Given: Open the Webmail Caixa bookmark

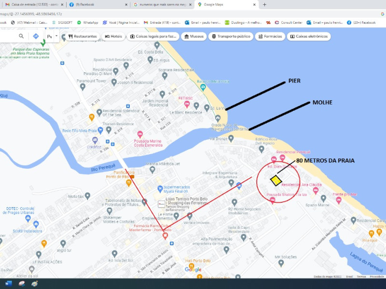Looking at the screenshot, I should [x=29, y=23].
